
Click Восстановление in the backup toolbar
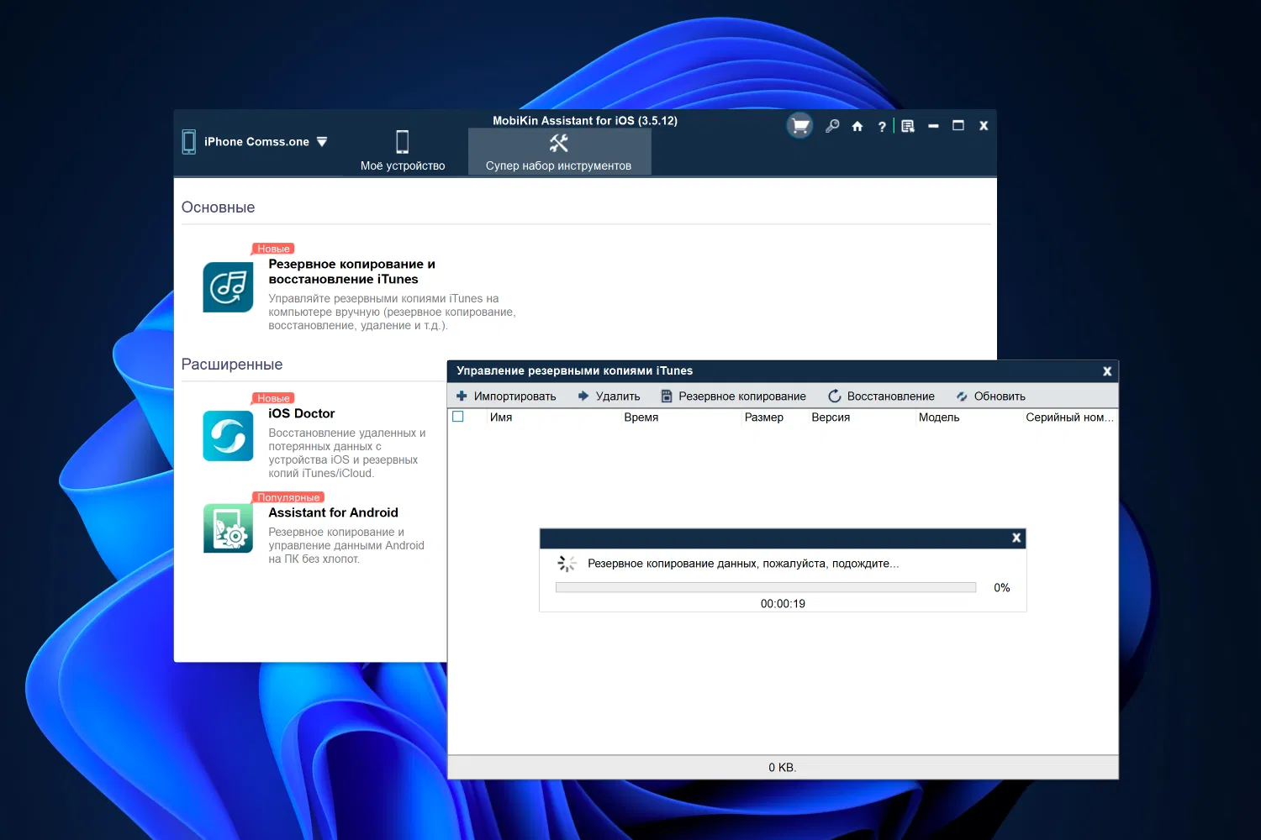[882, 396]
